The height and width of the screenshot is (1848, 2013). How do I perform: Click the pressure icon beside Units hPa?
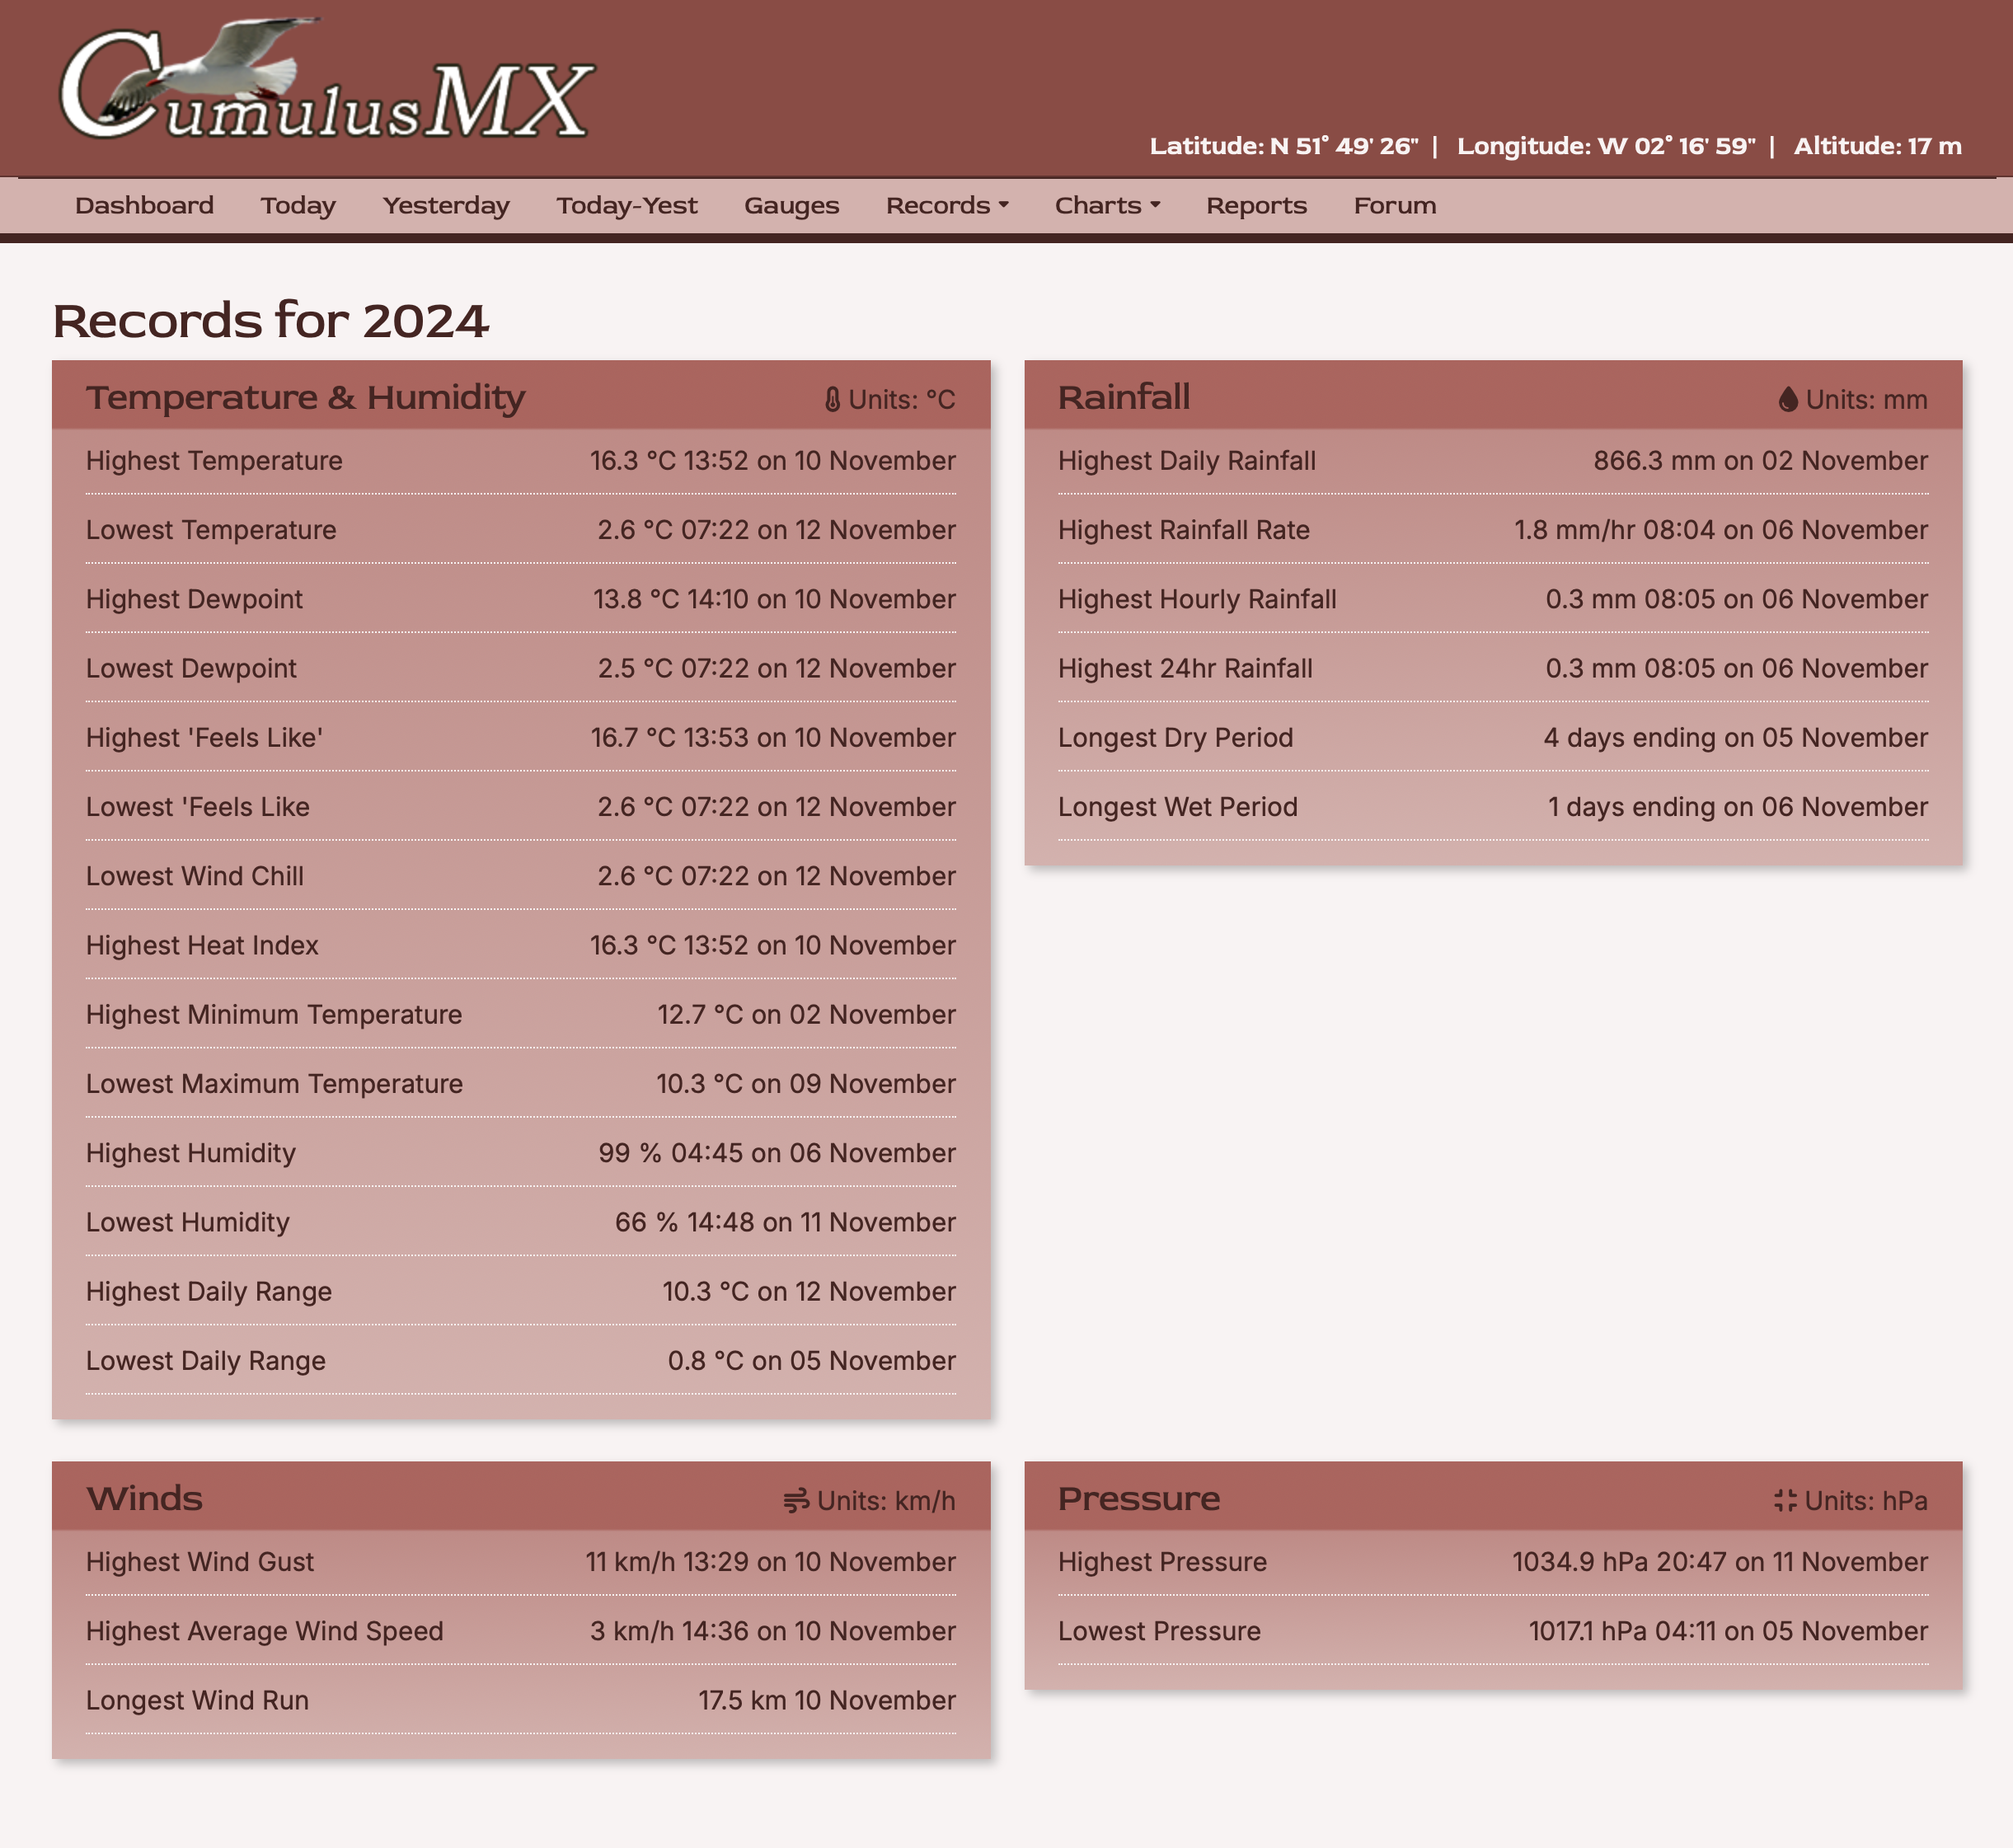(x=1785, y=1501)
